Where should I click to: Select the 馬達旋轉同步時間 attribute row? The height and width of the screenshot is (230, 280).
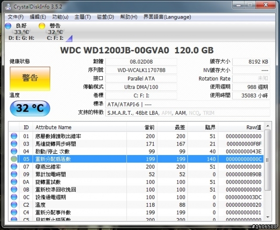pos(136,144)
